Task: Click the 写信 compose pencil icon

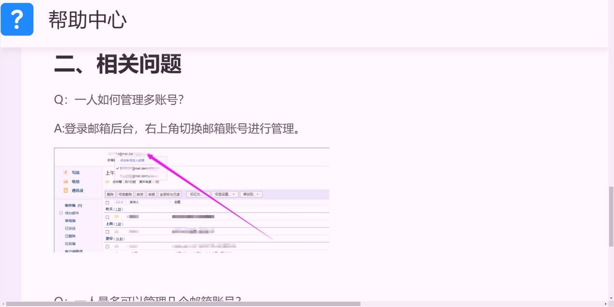Action: tap(65, 173)
